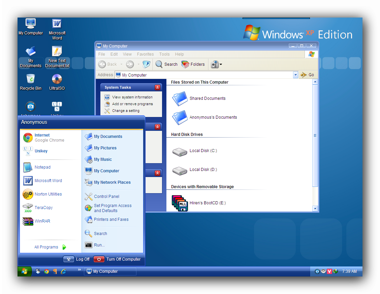The image size is (380, 294).
Task: Open My Music in the Start menu
Action: 98,159
